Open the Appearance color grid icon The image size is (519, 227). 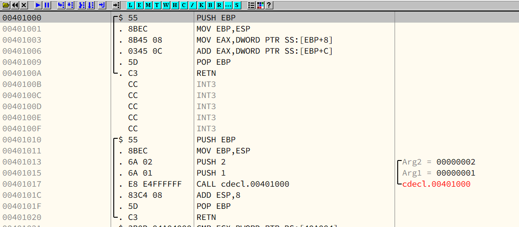point(260,5)
